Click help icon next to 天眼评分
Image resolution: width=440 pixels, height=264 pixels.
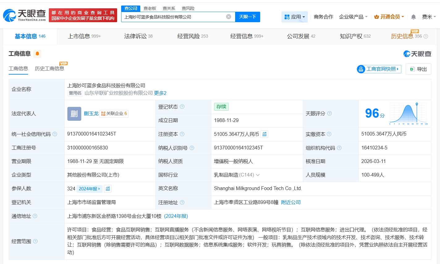[329, 113]
